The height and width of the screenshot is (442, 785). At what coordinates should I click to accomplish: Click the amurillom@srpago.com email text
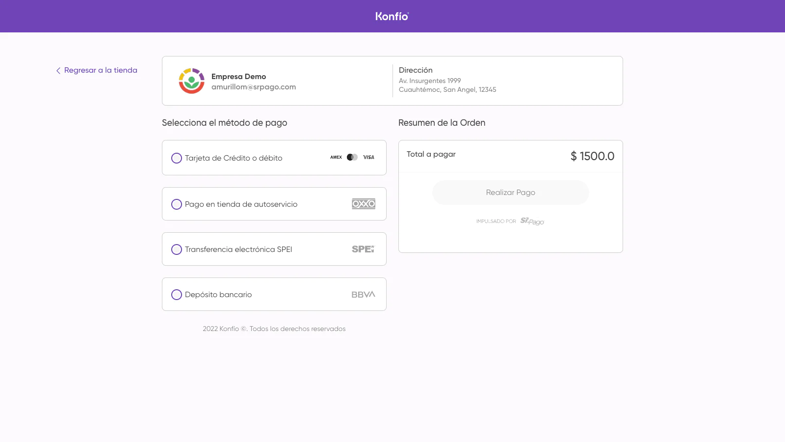[254, 87]
